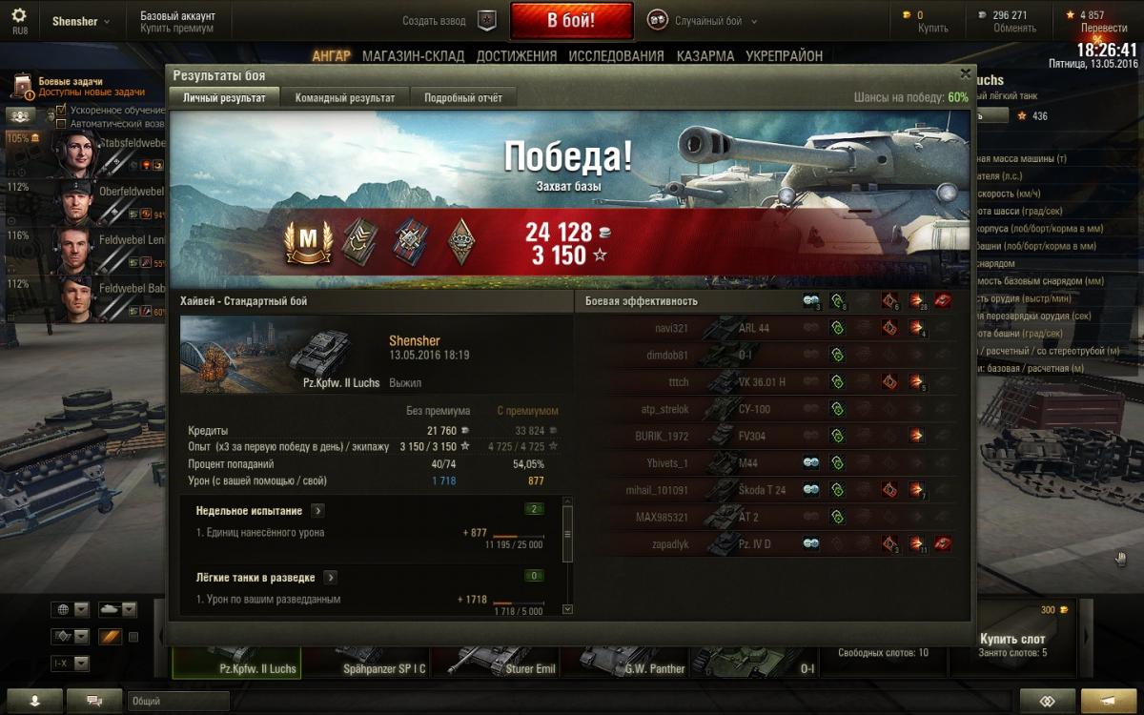Enable Автоматический возврат crew checkbox
The width and height of the screenshot is (1144, 715).
pos(62,124)
